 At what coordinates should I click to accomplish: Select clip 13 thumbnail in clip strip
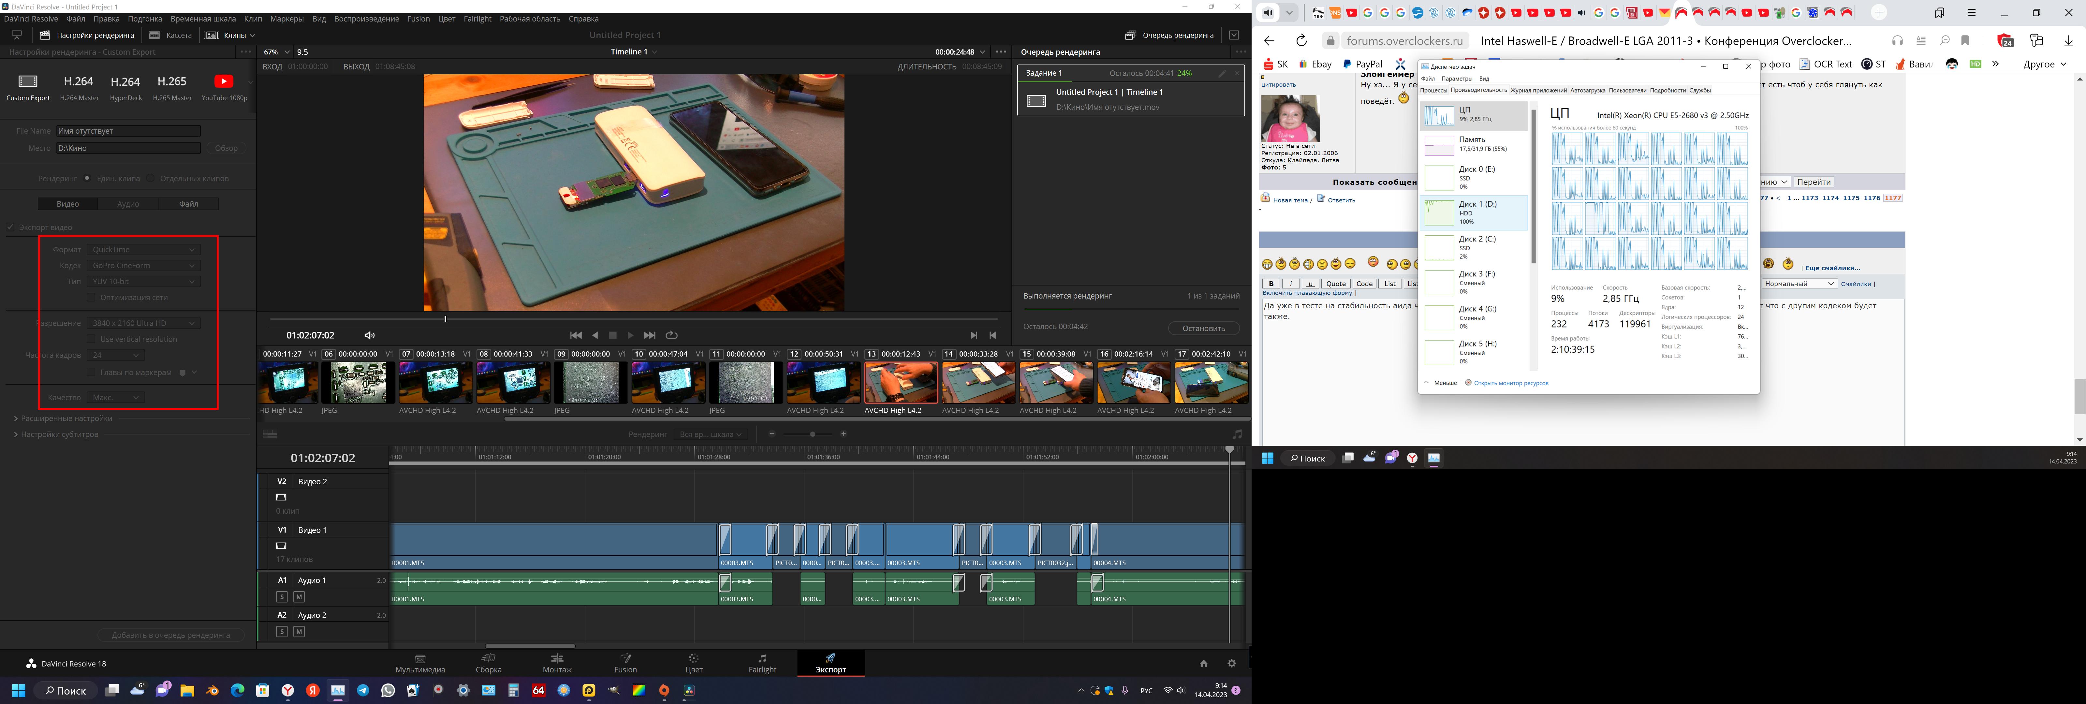[901, 382]
